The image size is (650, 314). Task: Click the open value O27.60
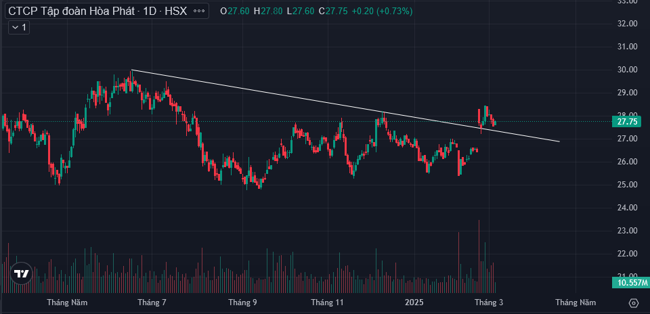click(235, 12)
